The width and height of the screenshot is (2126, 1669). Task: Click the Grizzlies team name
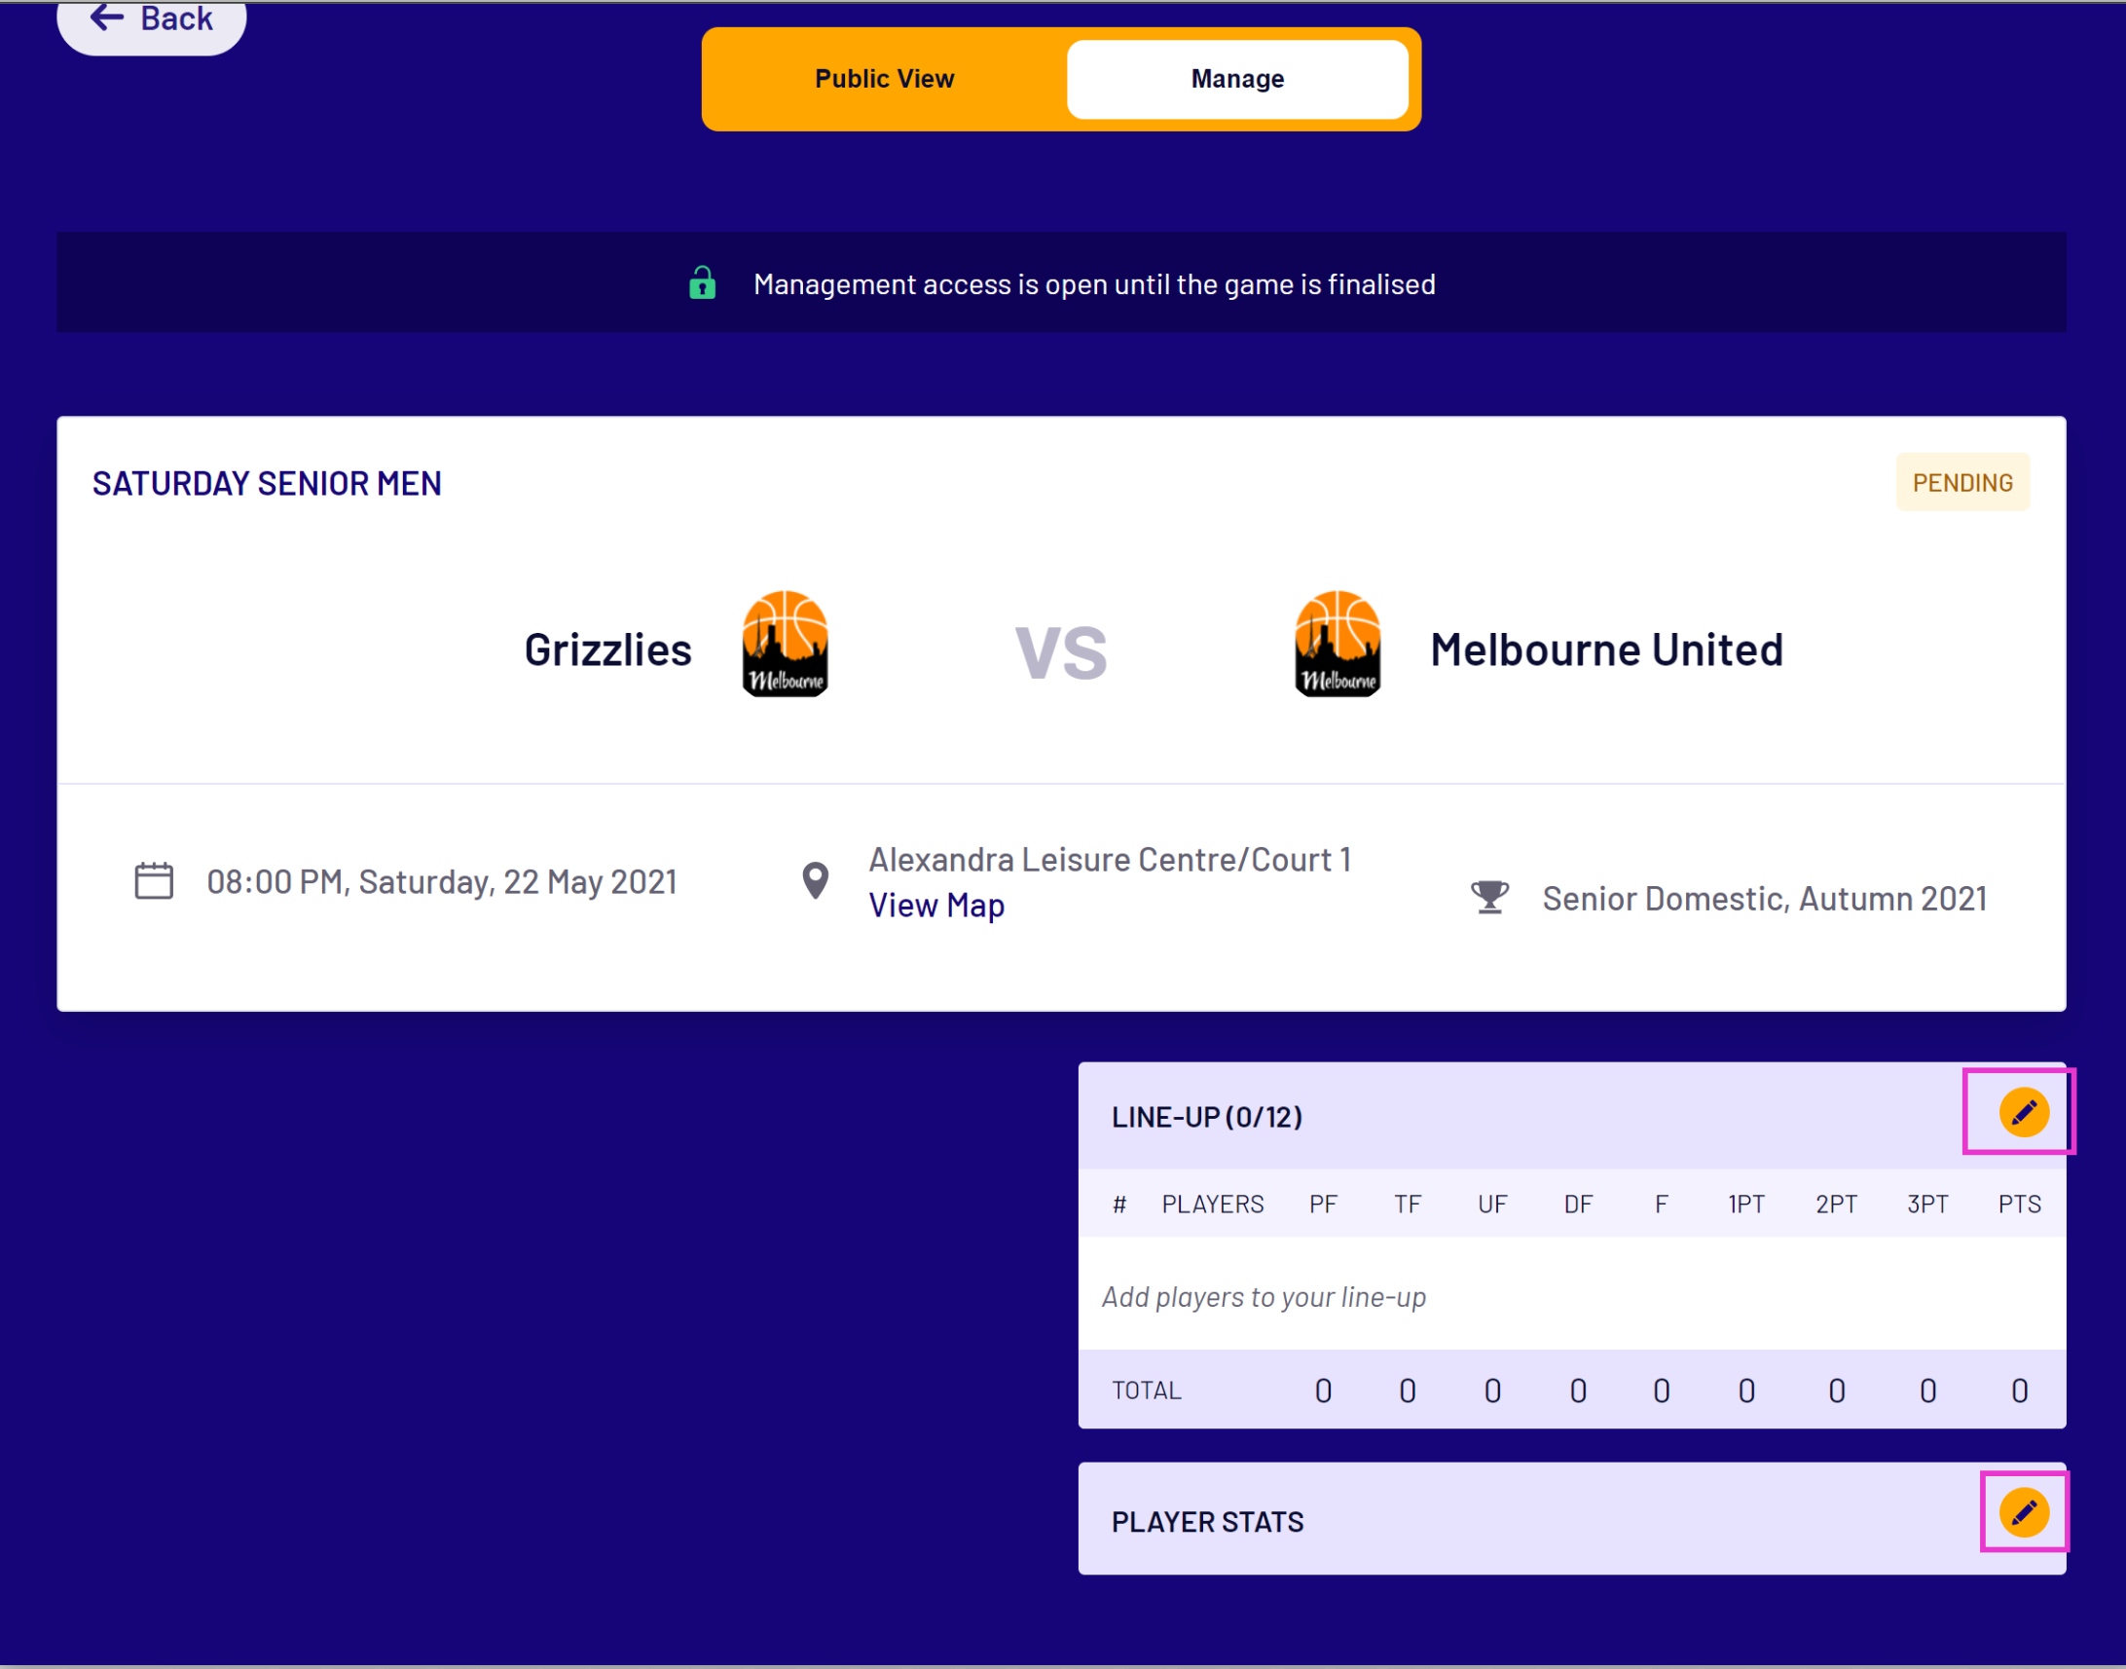tap(607, 650)
